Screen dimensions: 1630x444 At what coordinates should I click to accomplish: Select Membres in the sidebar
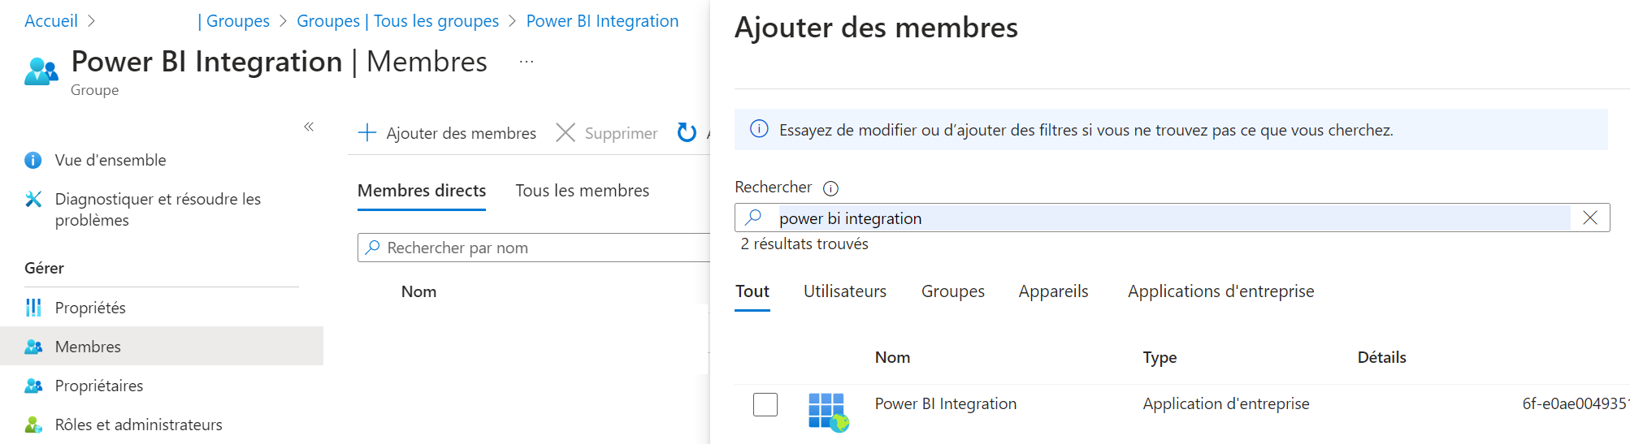tap(162, 347)
